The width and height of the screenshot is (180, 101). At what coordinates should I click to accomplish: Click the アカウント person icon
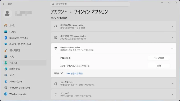click(x=6, y=63)
